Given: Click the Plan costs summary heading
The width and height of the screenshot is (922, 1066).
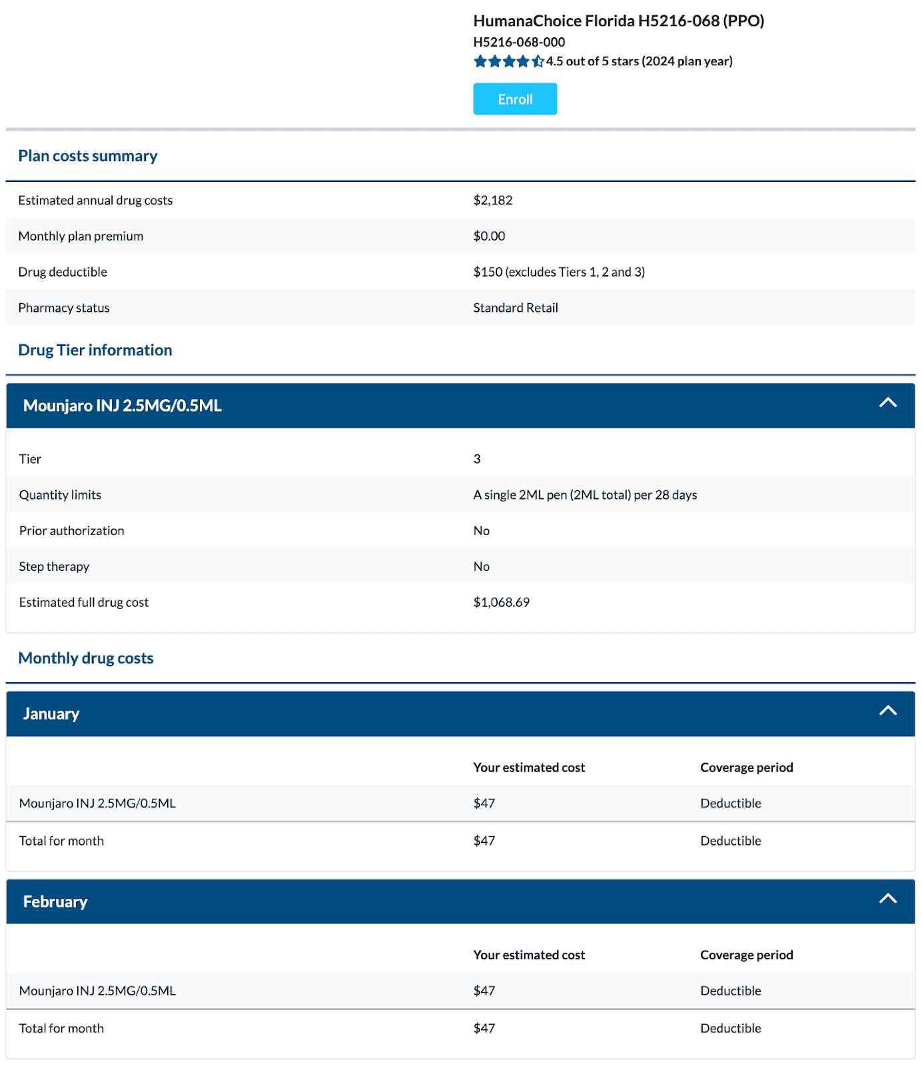Looking at the screenshot, I should pyautogui.click(x=88, y=156).
